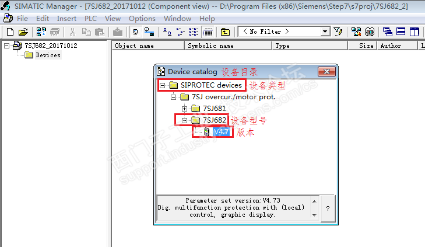Sort by Type column header
Viewport: 425px width, 247px height.
(x=310, y=46)
